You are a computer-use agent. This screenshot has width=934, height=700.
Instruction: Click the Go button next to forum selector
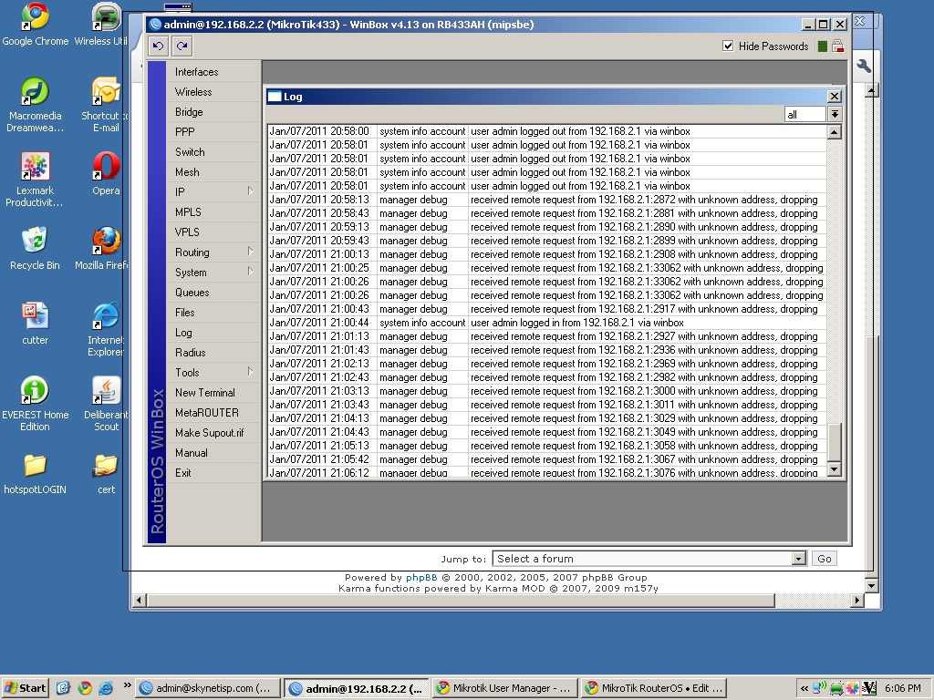coord(825,559)
